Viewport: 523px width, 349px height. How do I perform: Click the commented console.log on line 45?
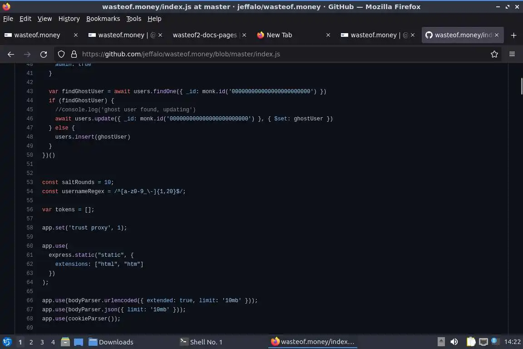click(x=125, y=110)
